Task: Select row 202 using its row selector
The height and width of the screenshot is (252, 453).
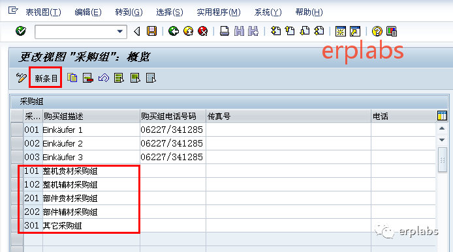Action: [17, 212]
